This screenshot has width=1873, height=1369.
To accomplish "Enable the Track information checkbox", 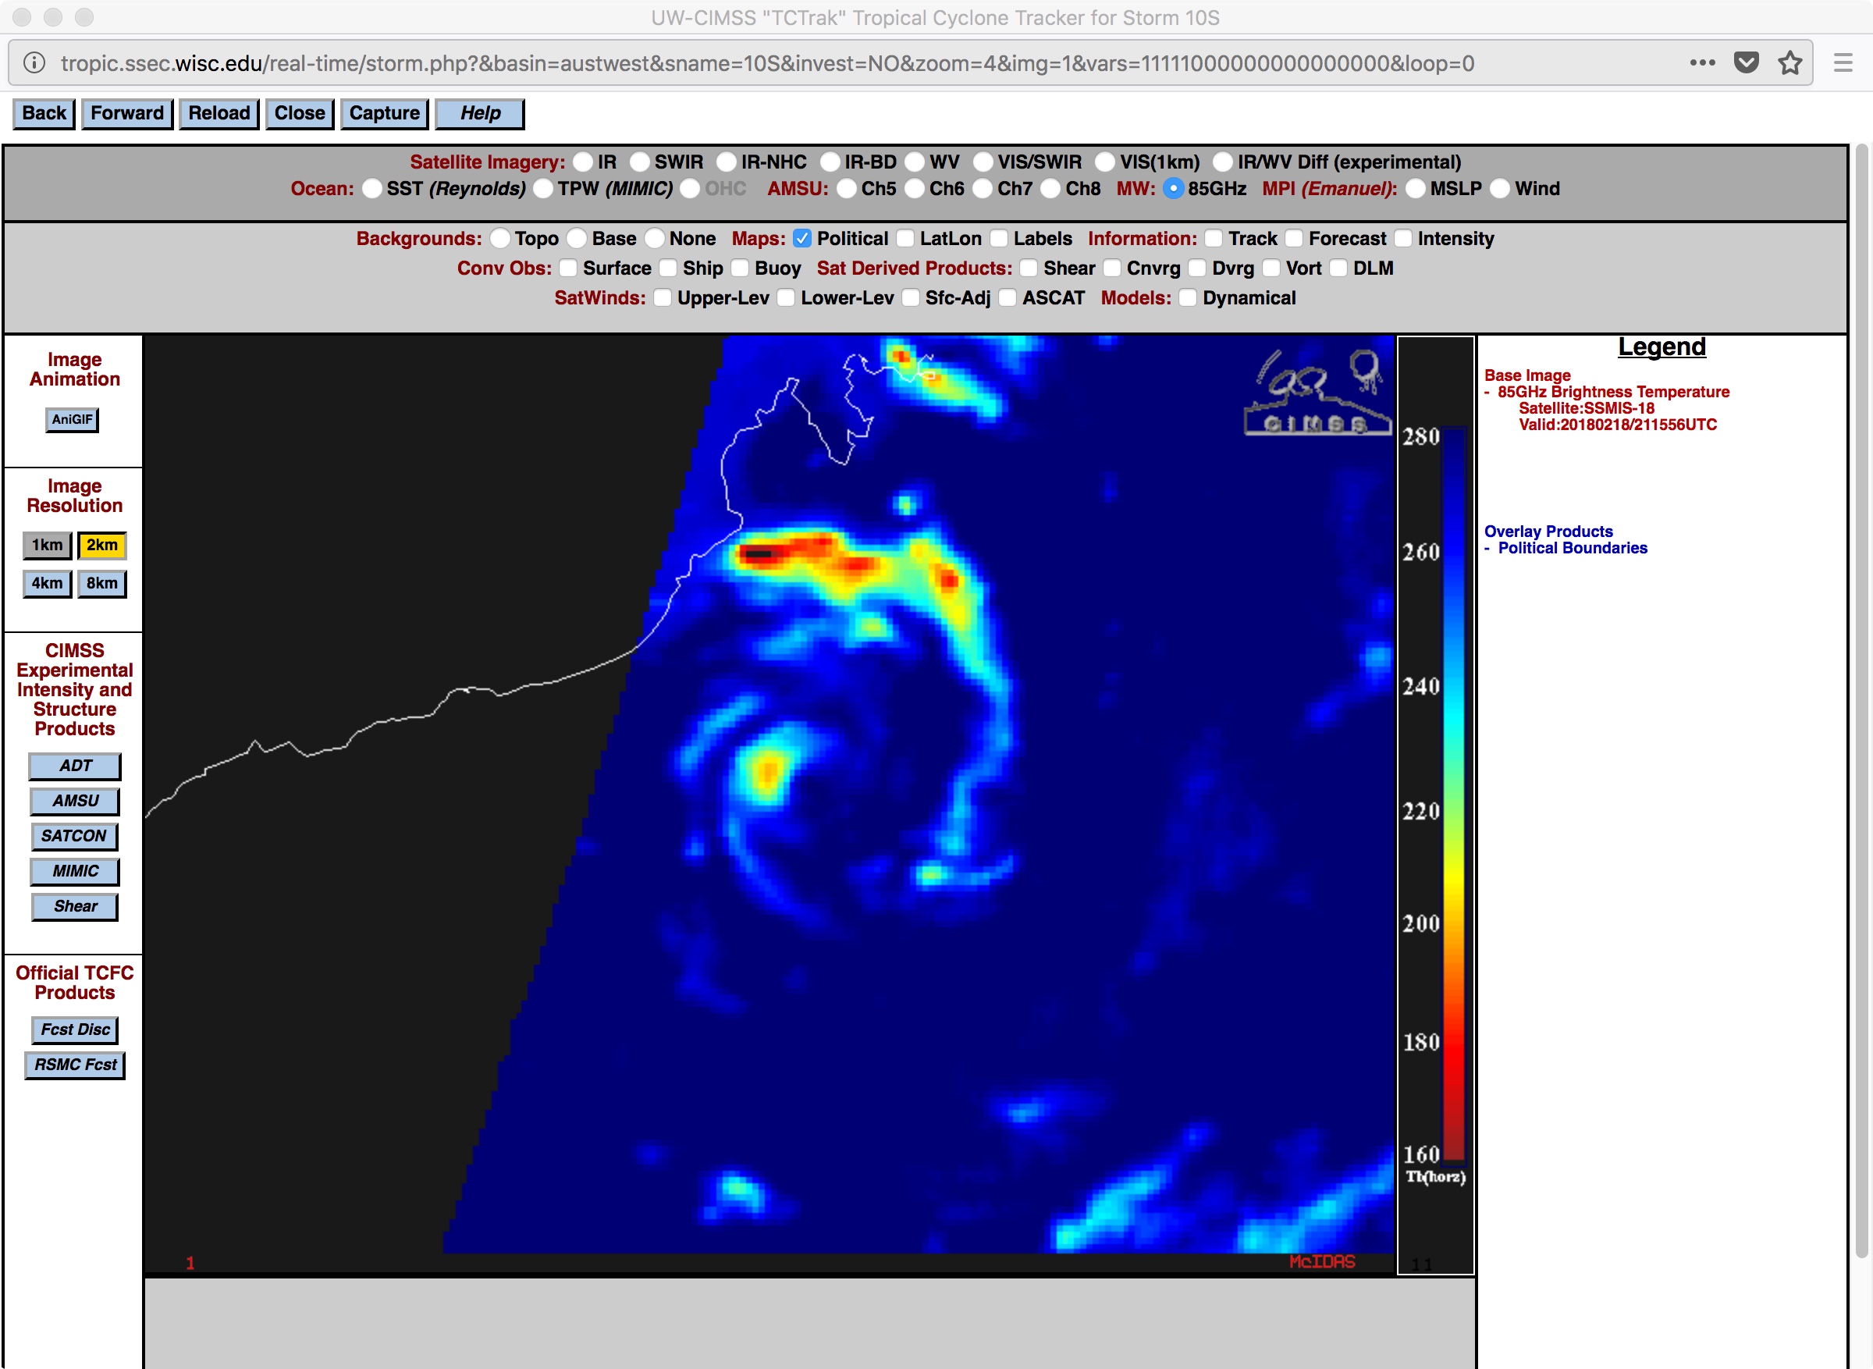I will click(1214, 239).
